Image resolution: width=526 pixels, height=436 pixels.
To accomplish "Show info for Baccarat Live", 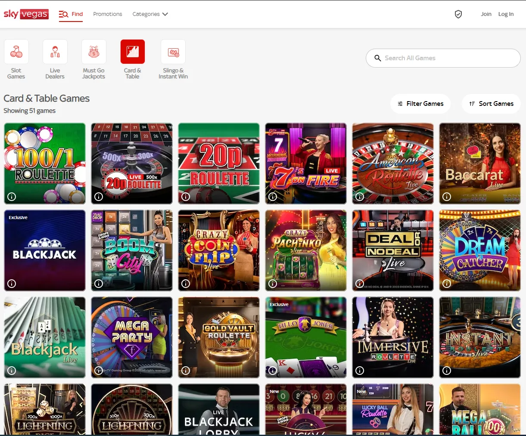I will (x=447, y=197).
